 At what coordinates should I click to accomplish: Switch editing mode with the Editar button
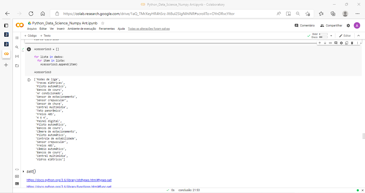[345, 36]
